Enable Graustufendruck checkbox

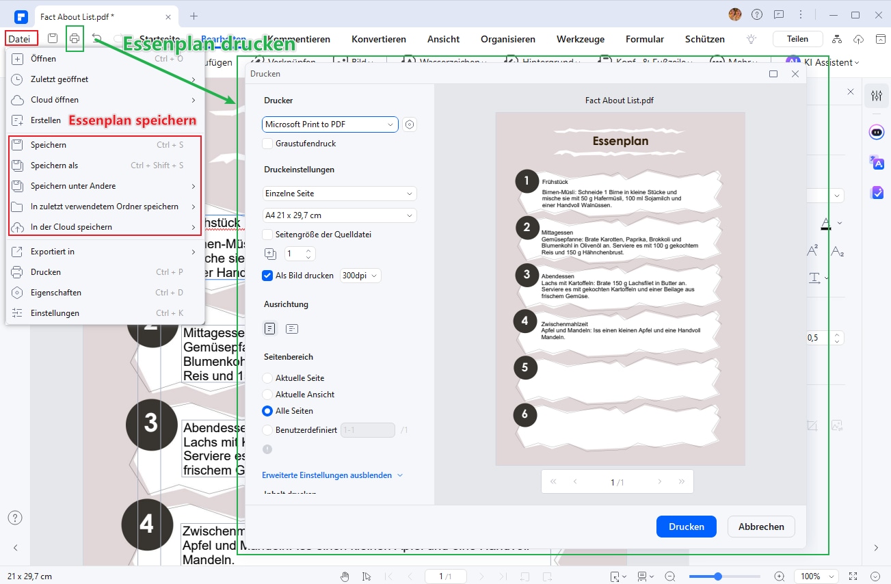267,144
